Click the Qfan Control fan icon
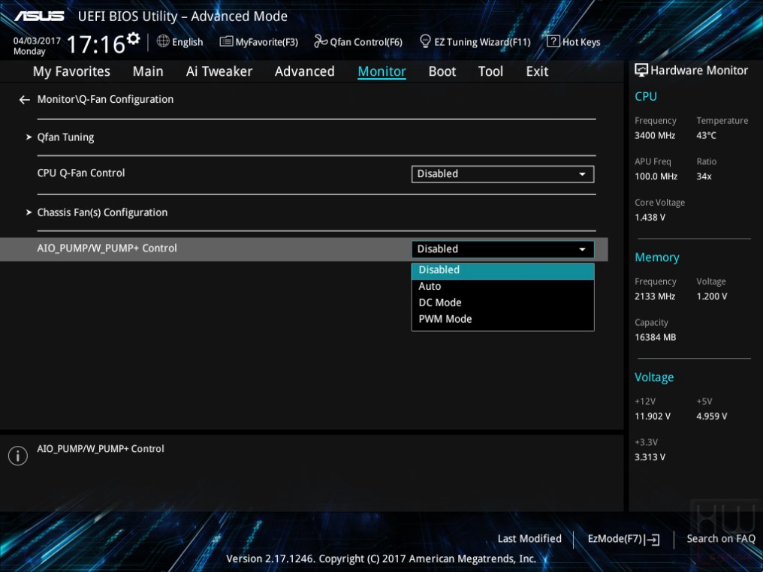 (321, 41)
